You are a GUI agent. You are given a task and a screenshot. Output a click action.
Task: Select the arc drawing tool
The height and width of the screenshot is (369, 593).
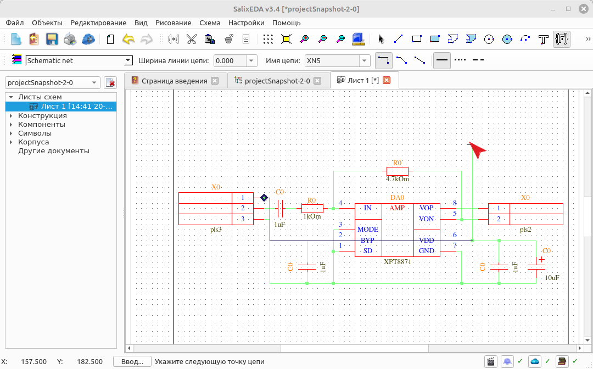pyautogui.click(x=525, y=39)
